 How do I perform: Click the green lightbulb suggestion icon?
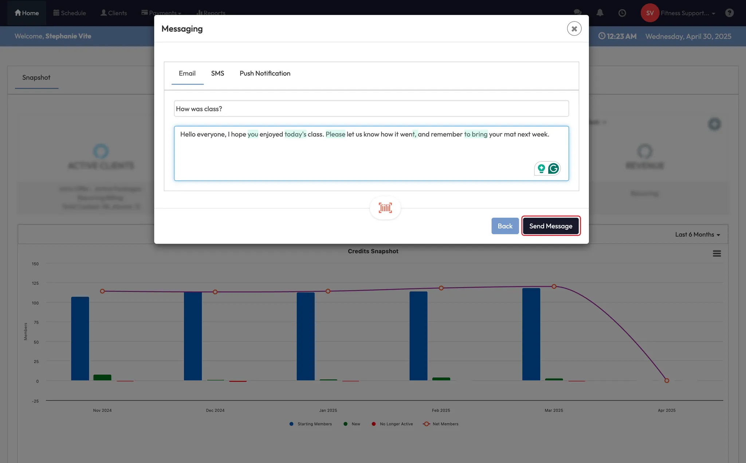click(541, 168)
